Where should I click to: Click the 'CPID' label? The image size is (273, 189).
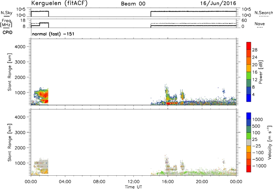[x=8, y=32]
